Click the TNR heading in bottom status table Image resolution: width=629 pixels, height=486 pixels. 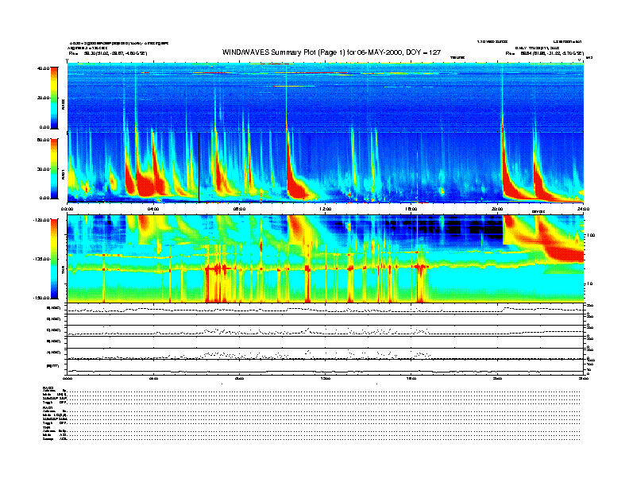45,427
